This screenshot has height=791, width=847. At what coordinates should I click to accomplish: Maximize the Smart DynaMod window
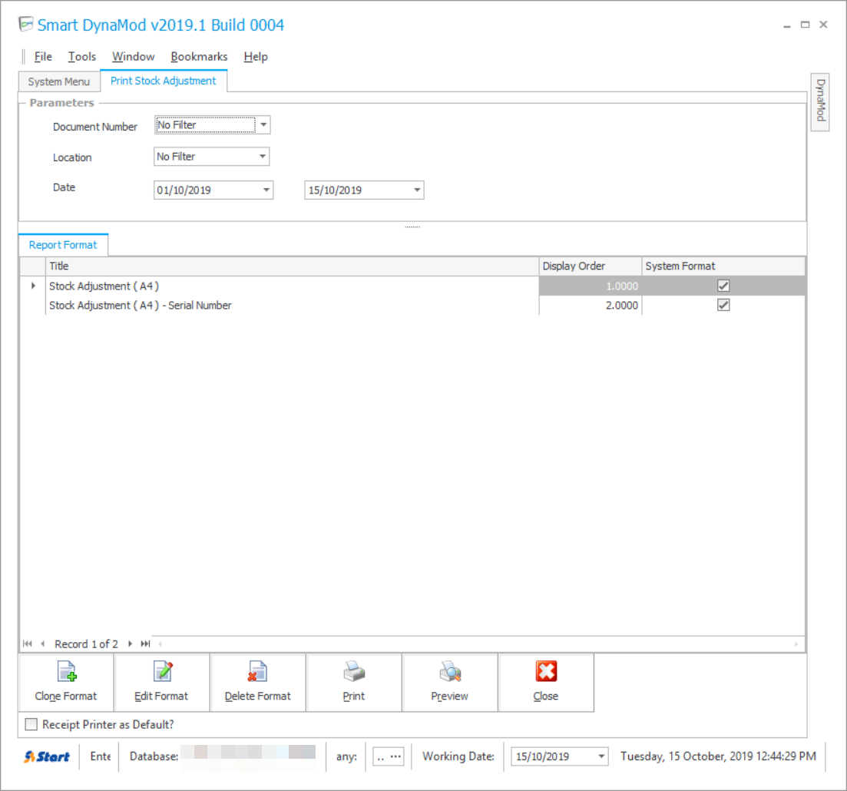click(805, 25)
